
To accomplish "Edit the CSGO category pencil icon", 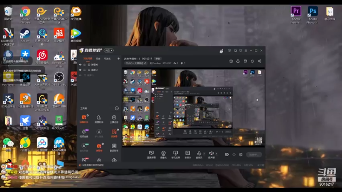I will tap(145, 63).
